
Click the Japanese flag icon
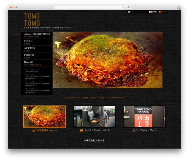[150, 12]
